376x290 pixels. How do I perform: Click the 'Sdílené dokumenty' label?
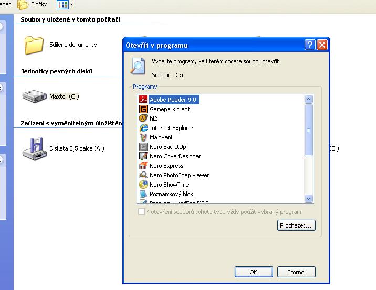(73, 45)
